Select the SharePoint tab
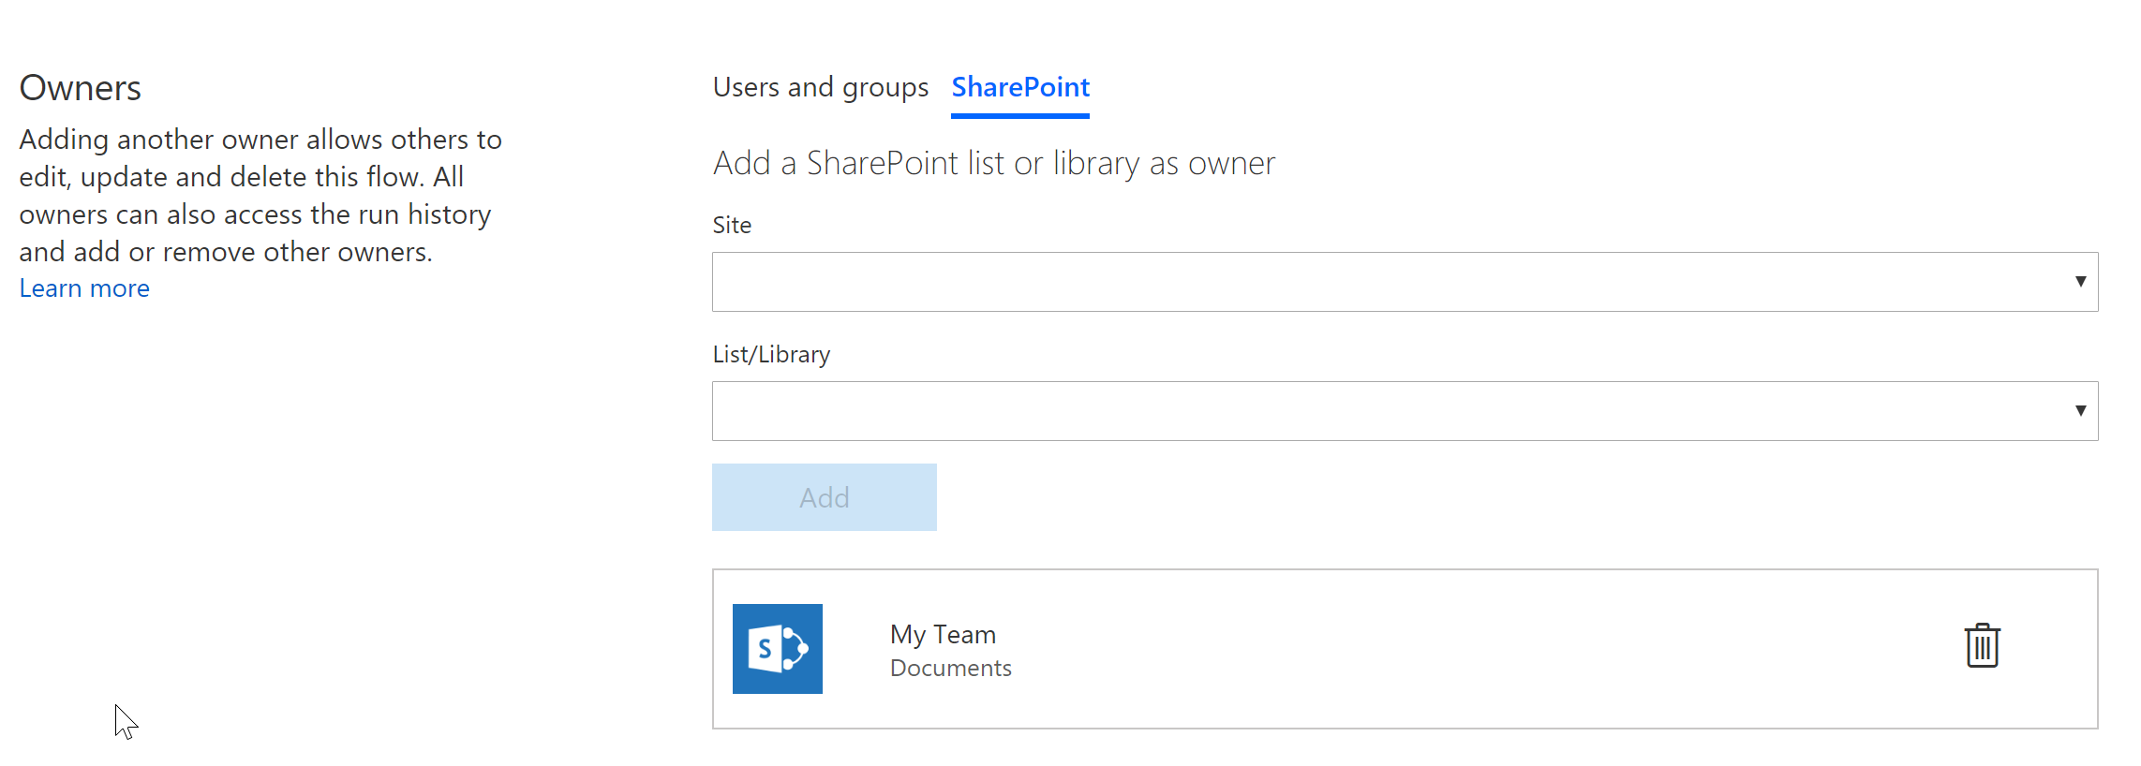Viewport: 2141px width, 766px height. [x=1020, y=87]
